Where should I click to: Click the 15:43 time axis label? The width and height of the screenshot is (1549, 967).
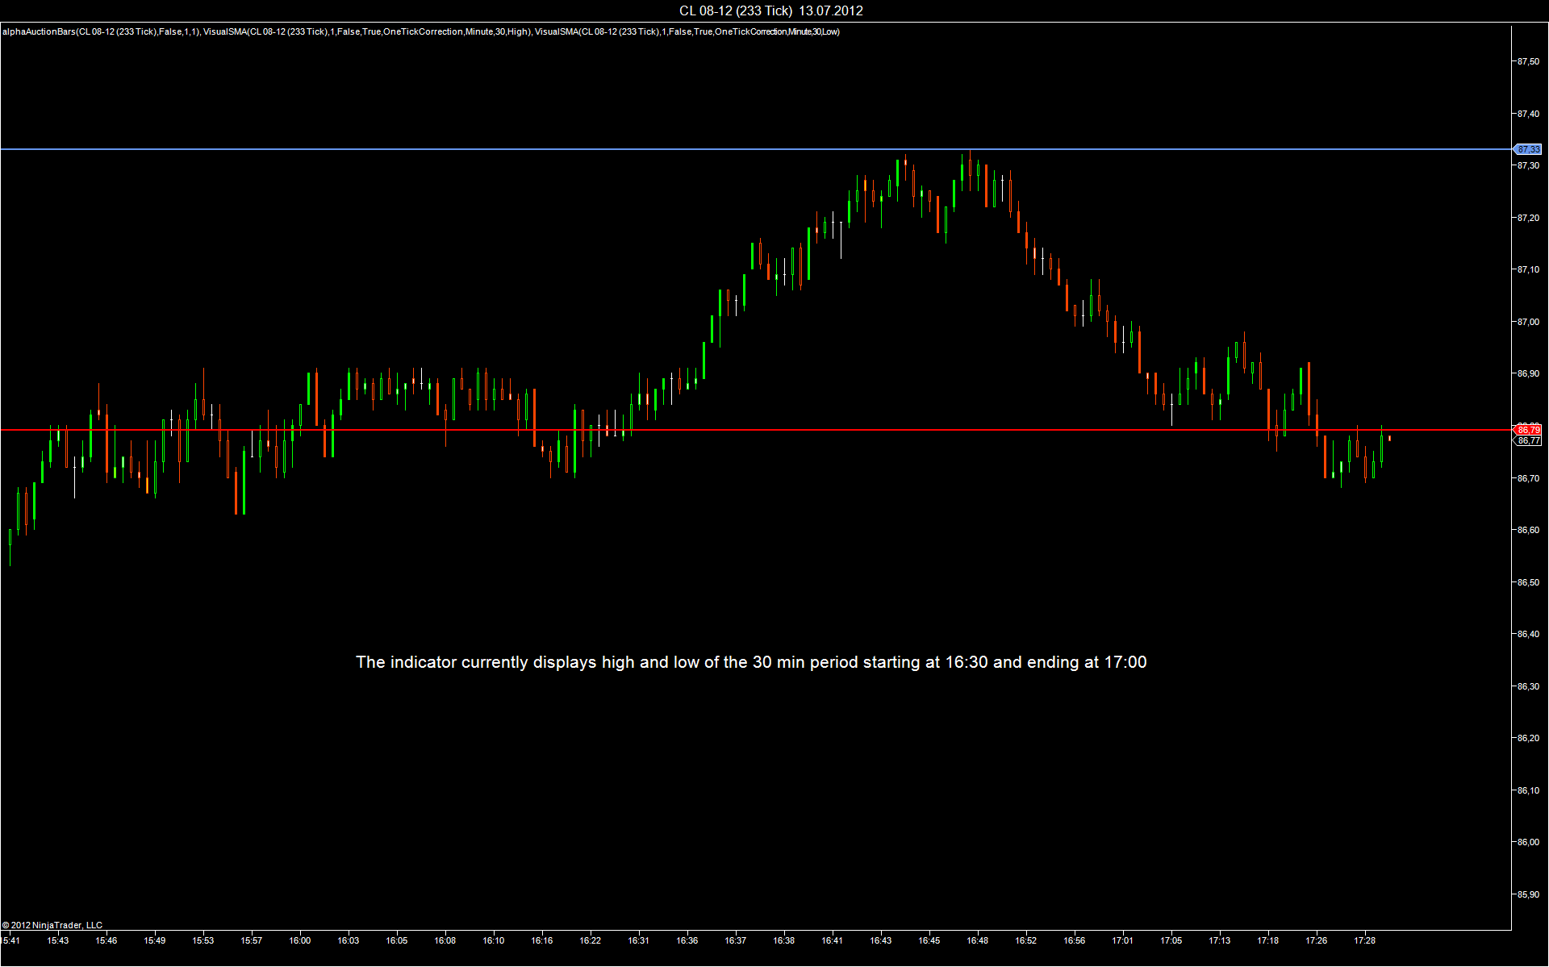(58, 940)
